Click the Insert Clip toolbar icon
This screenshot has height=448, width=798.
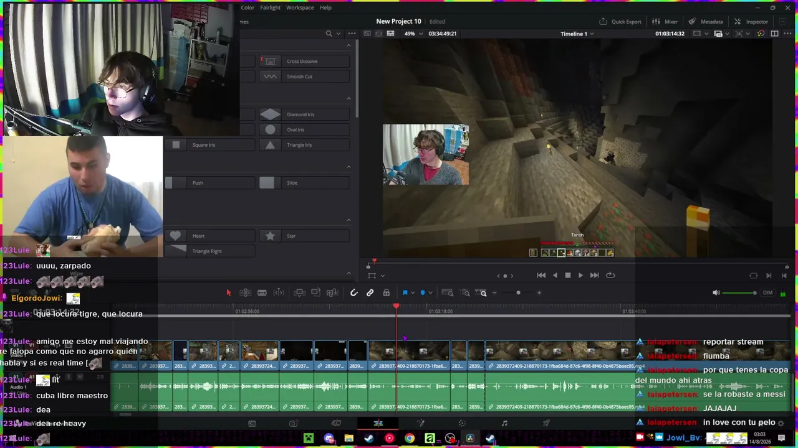[x=299, y=293]
